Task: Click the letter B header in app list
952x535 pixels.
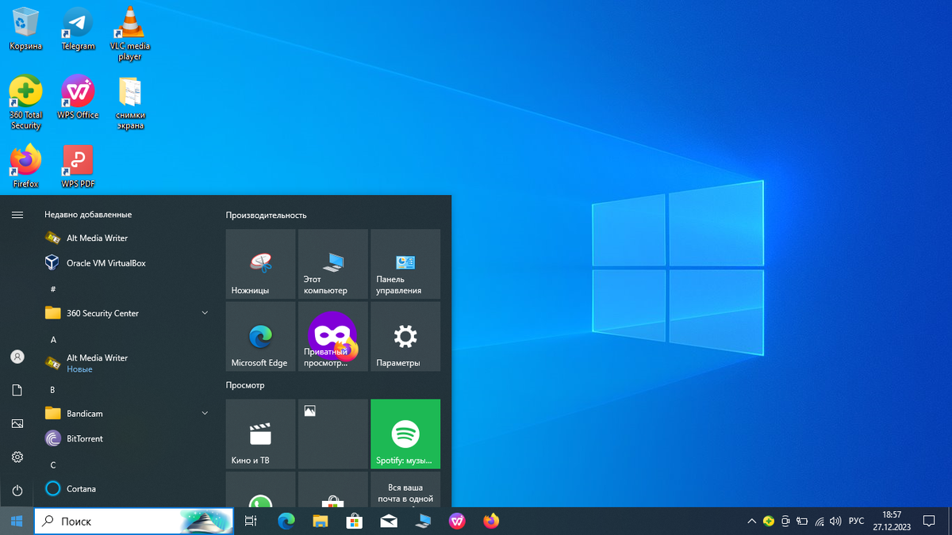Action: point(52,389)
